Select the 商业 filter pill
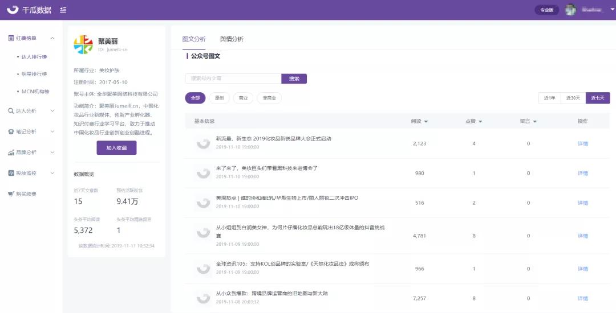 coord(243,98)
